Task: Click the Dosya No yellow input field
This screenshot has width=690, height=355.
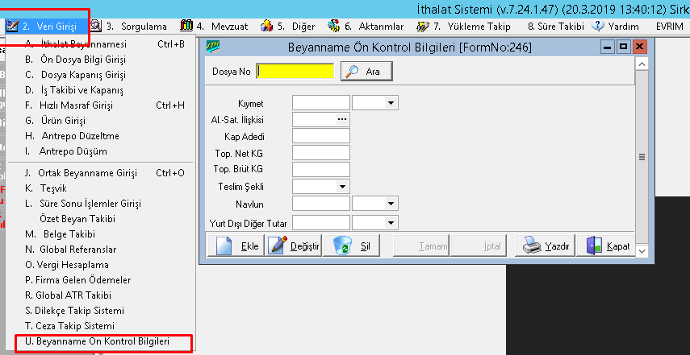Action: (x=295, y=71)
